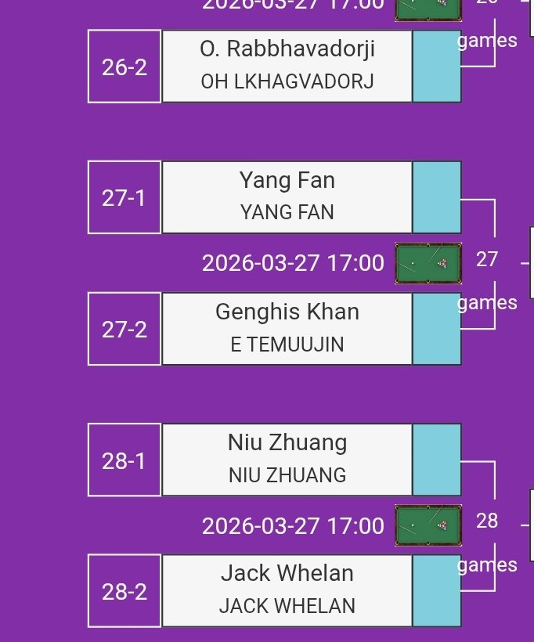Select the 28-2 seed box

[x=124, y=591]
